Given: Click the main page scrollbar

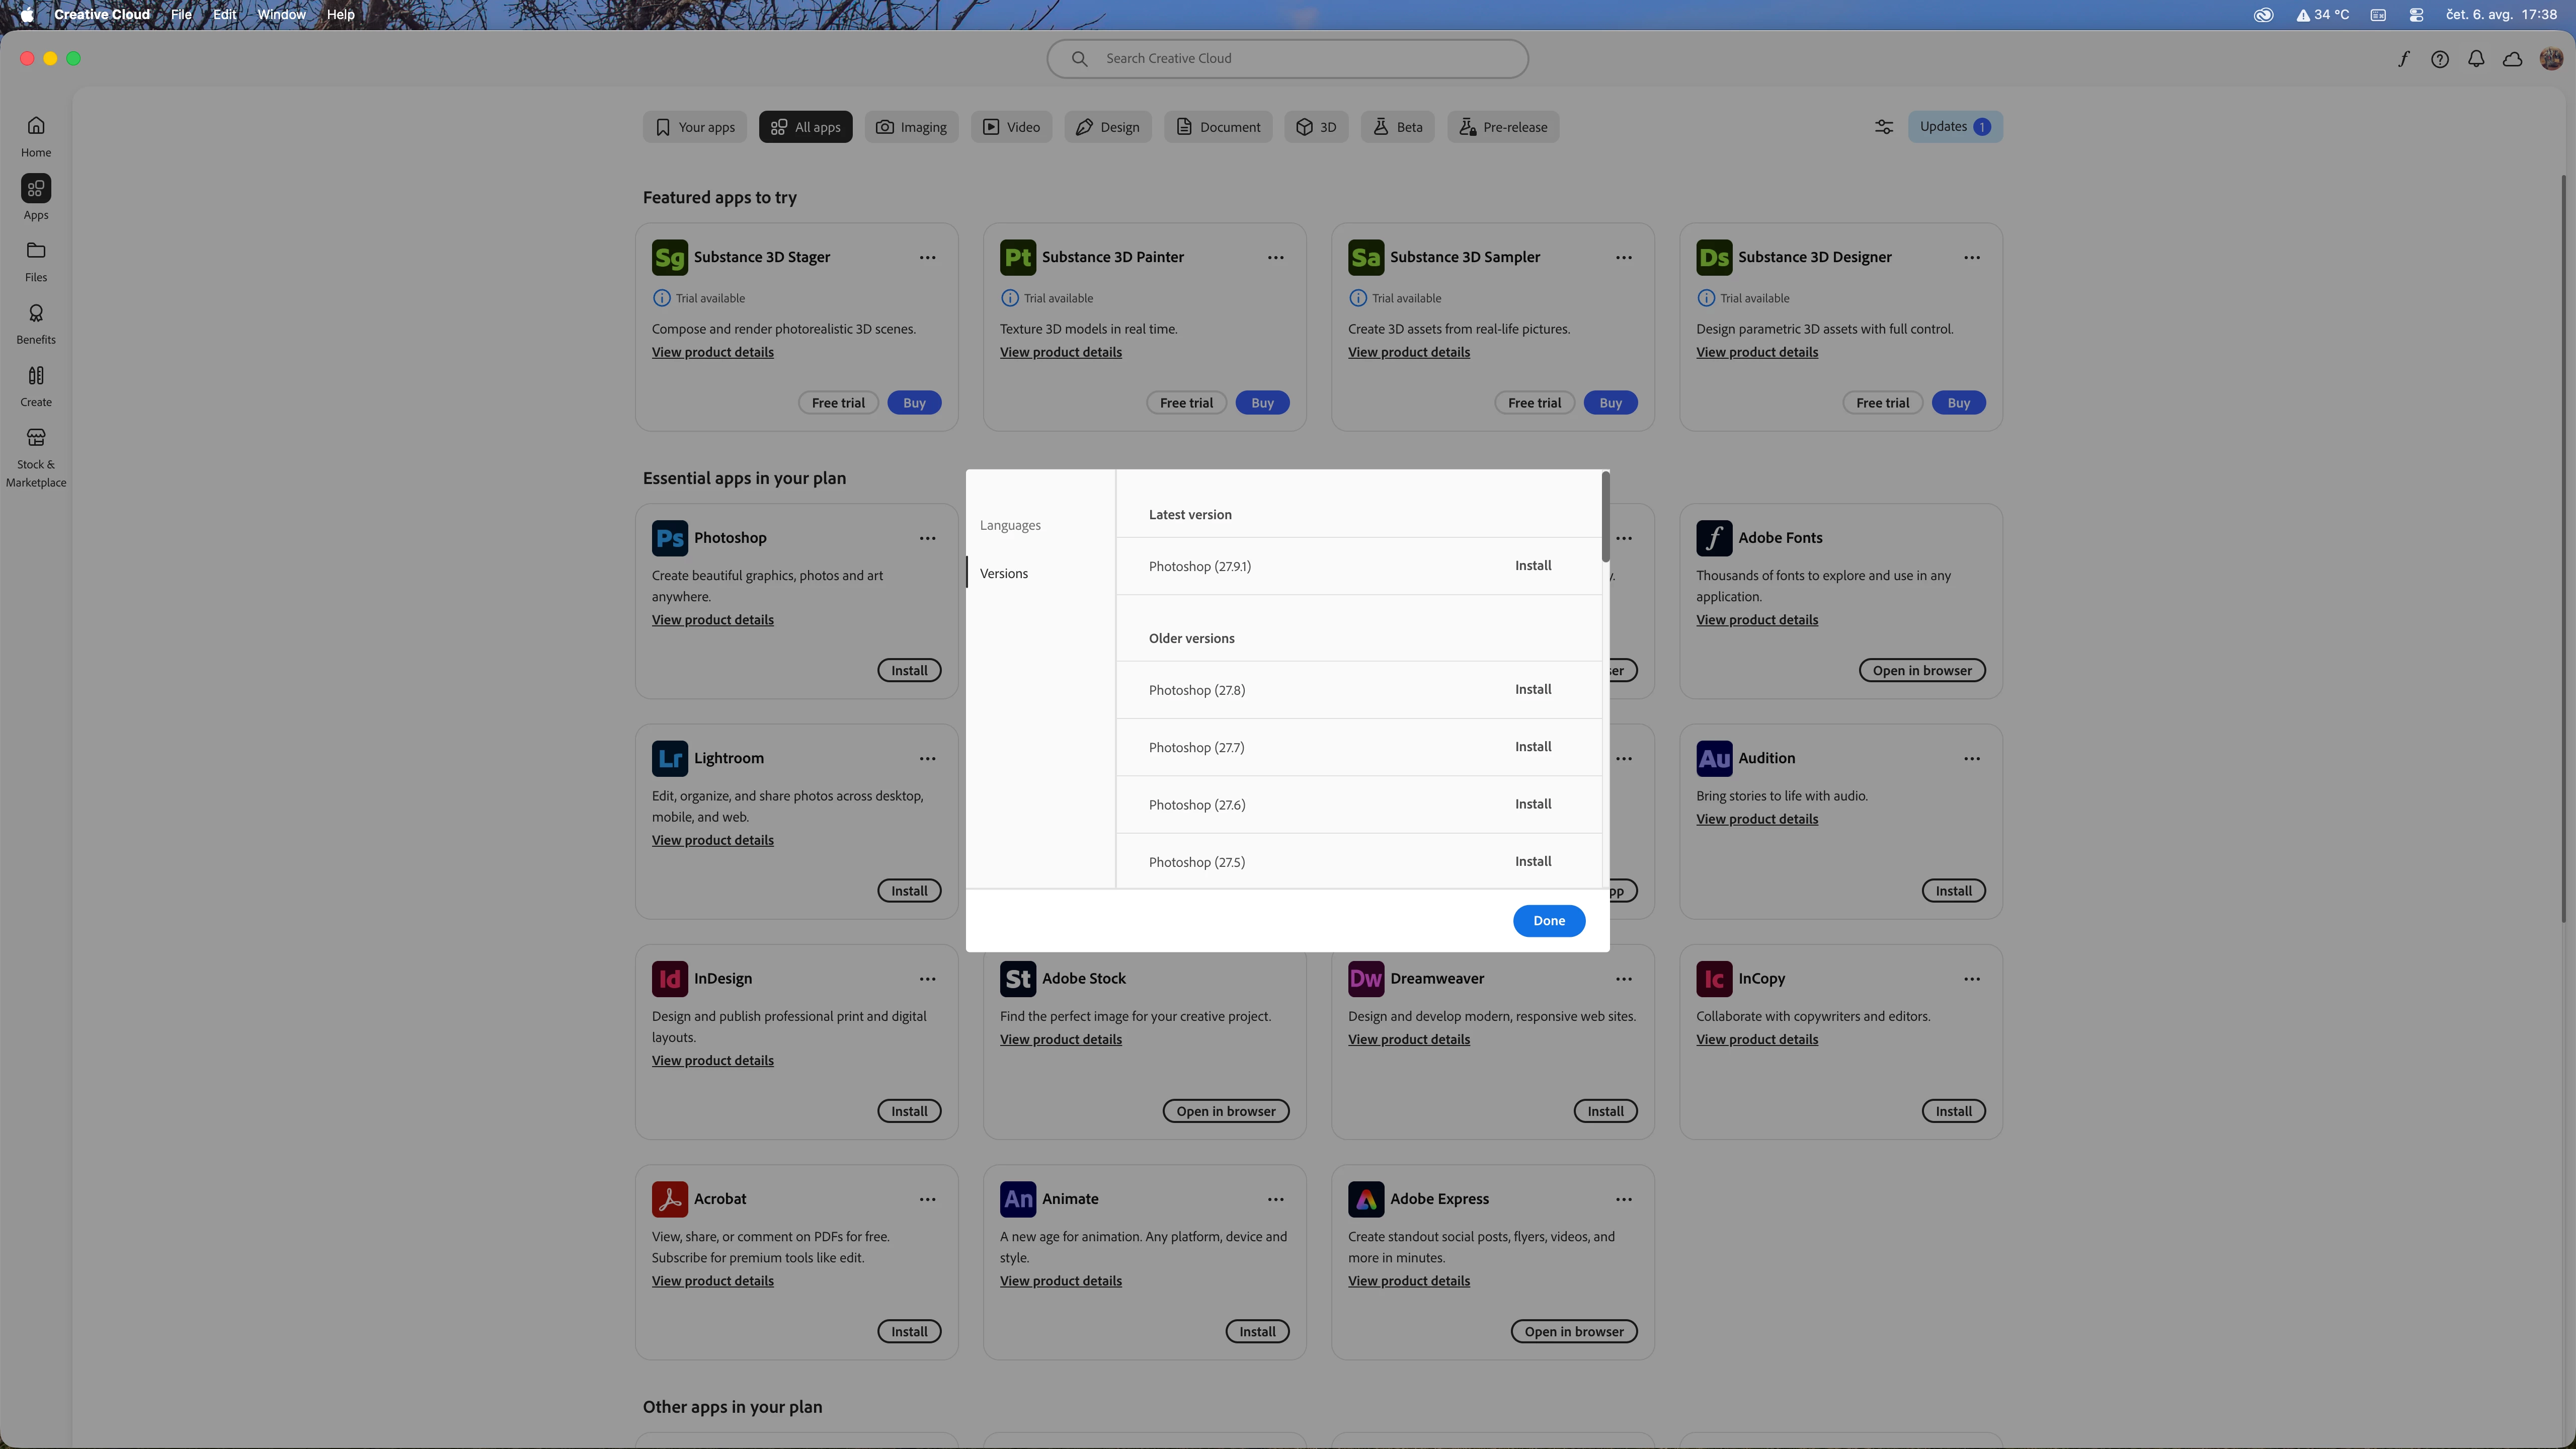Looking at the screenshot, I should click(x=2563, y=548).
